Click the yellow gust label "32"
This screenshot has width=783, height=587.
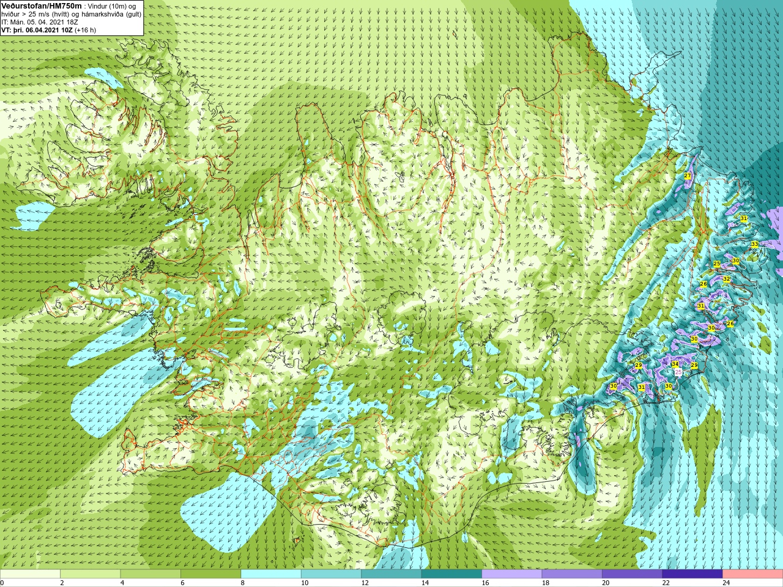(x=727, y=279)
